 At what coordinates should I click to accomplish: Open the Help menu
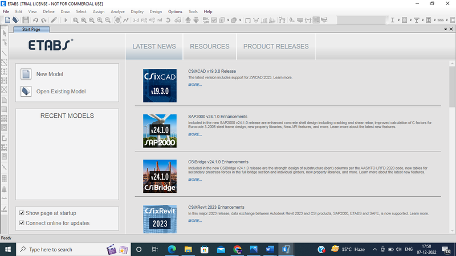point(208,11)
